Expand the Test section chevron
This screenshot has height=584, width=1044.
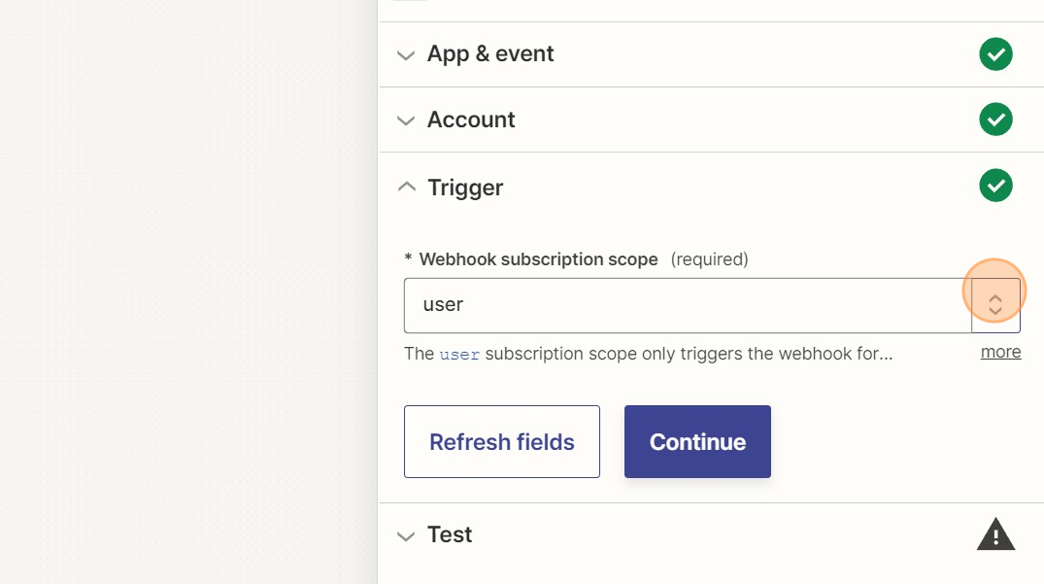406,535
